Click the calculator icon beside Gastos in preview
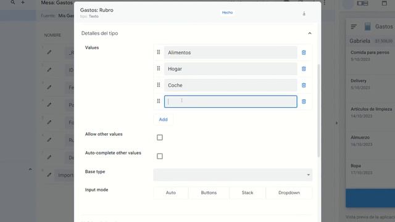Image resolution: width=395 pixels, height=222 pixels. 368,27
